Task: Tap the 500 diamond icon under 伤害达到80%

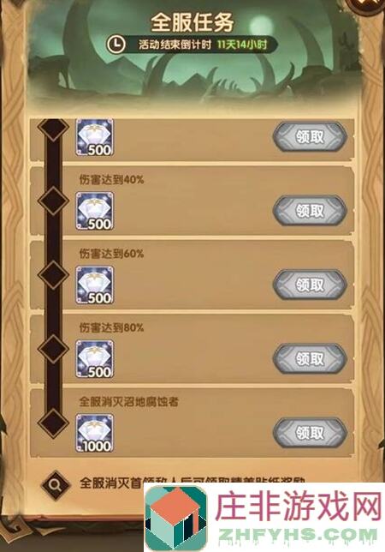Action: [x=94, y=359]
